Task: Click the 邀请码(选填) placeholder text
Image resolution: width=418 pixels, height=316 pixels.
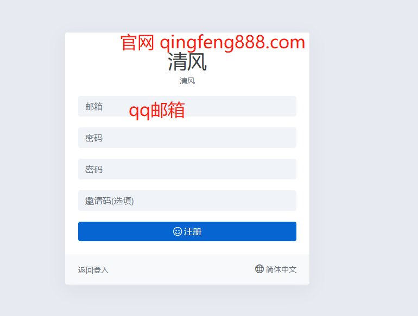Action: coord(109,201)
